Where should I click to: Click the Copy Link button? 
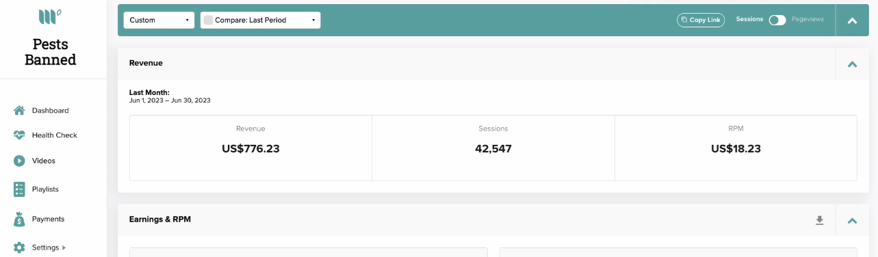point(701,20)
